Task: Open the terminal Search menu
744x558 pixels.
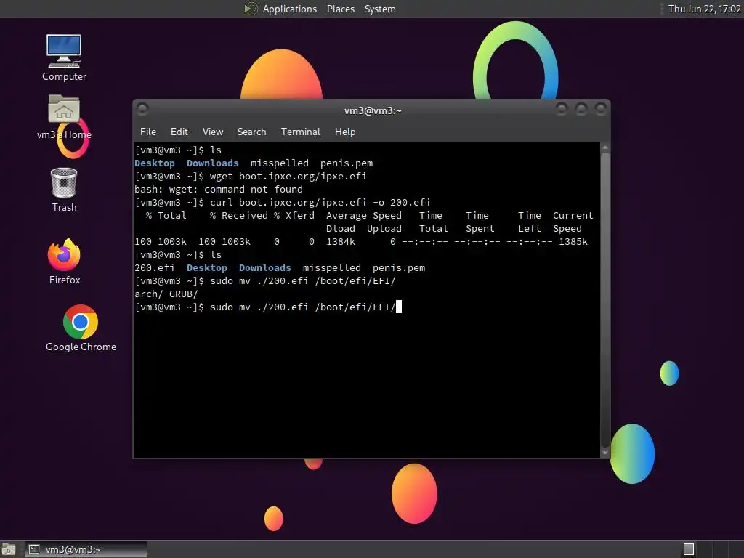Action: click(x=251, y=132)
